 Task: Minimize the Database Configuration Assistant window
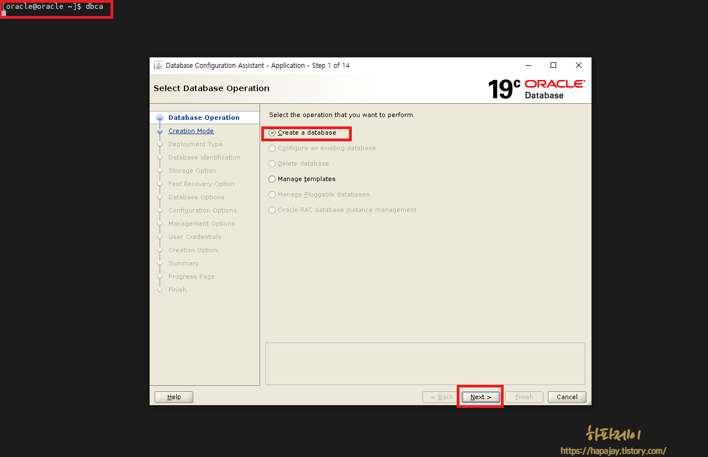pos(528,65)
